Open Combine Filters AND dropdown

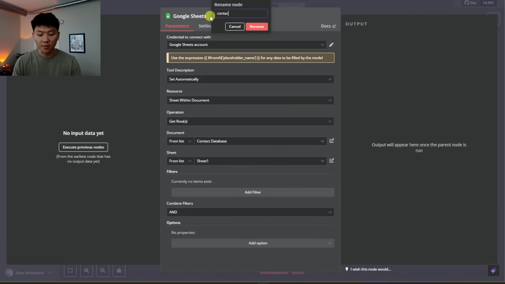(x=250, y=212)
